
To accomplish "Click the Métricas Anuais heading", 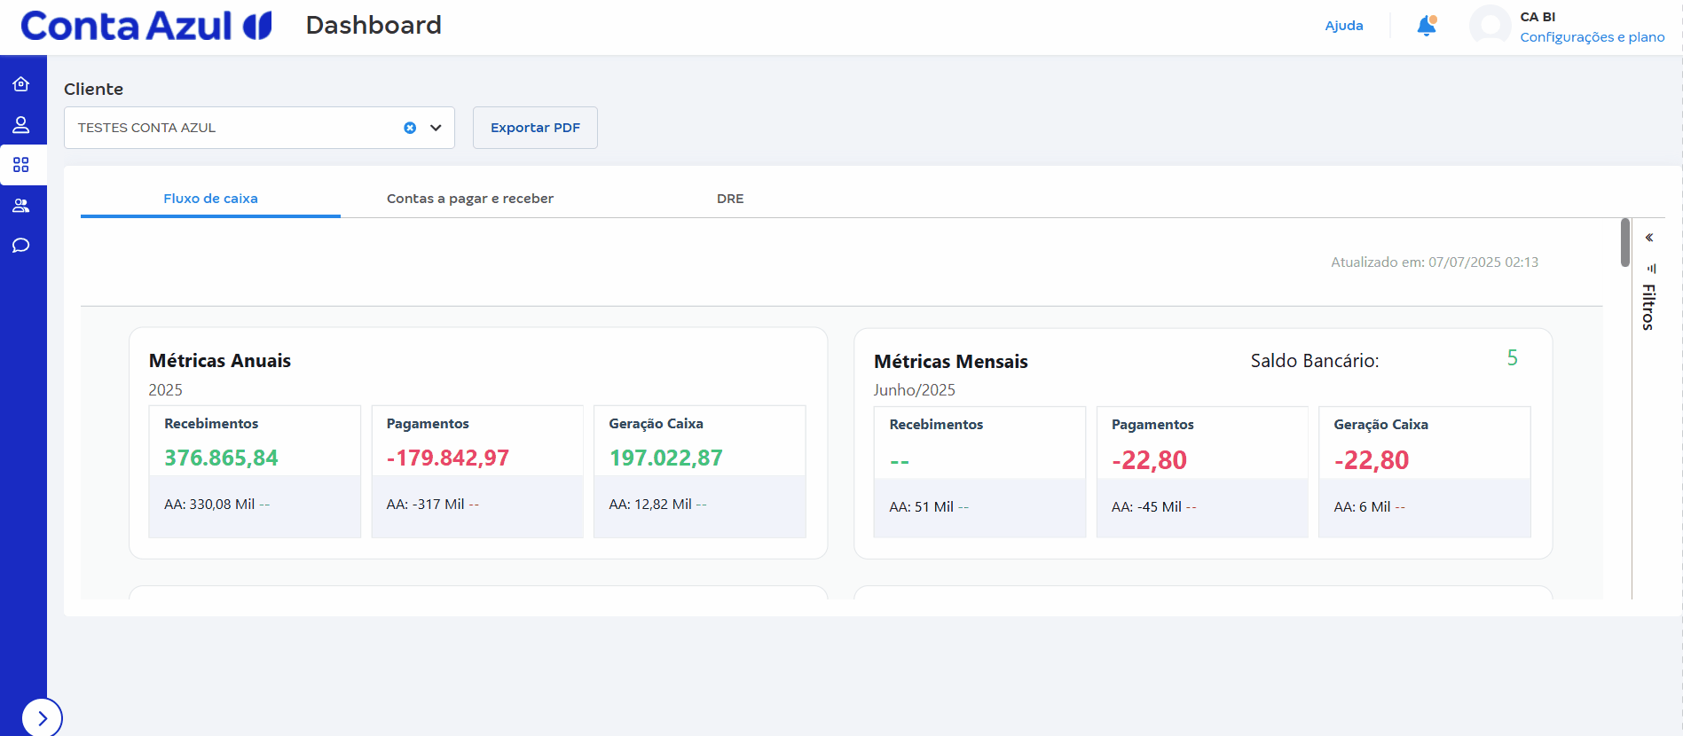I will [x=220, y=361].
